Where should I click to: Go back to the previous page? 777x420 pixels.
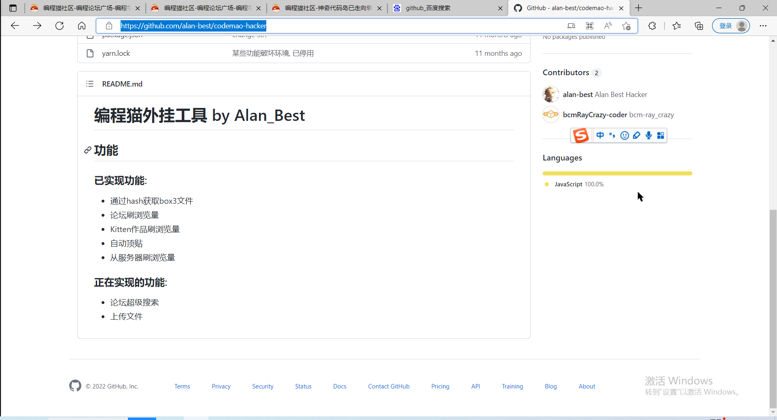click(x=15, y=26)
